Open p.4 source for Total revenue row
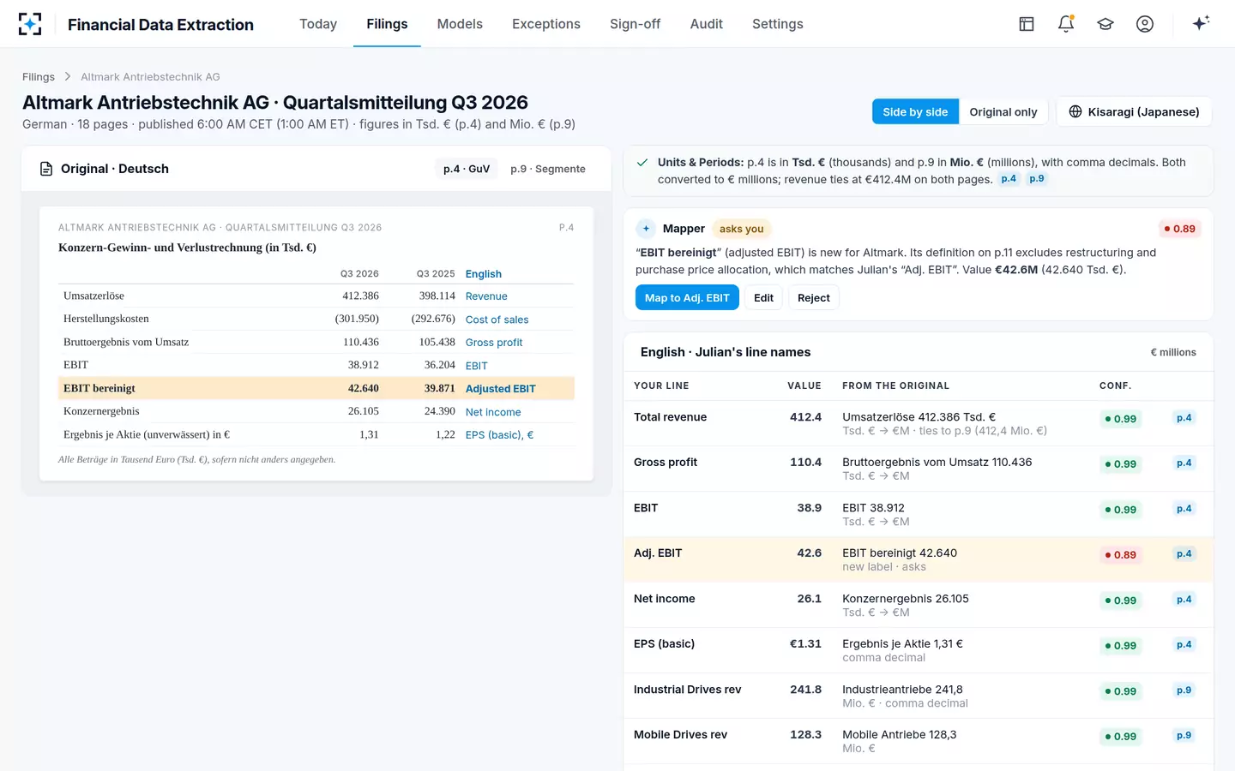 pyautogui.click(x=1184, y=418)
